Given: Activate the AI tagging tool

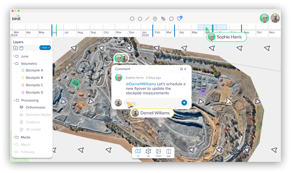Looking at the screenshot, I should click(179, 18).
